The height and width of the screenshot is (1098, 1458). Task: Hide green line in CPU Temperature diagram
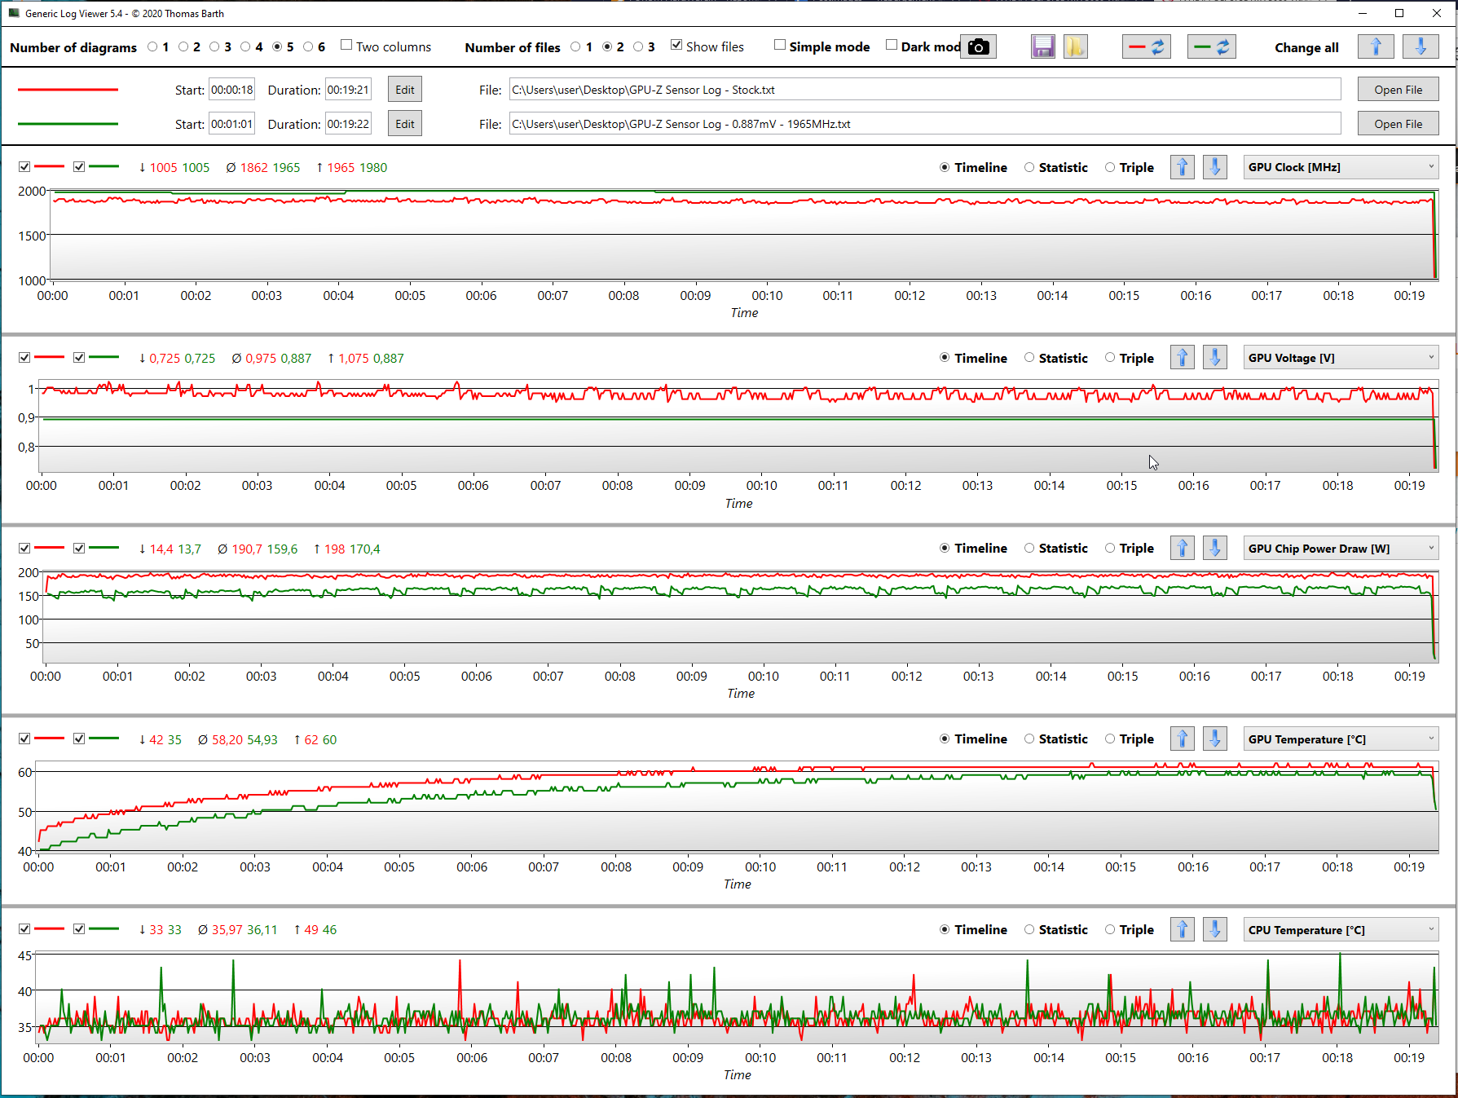pyautogui.click(x=79, y=929)
